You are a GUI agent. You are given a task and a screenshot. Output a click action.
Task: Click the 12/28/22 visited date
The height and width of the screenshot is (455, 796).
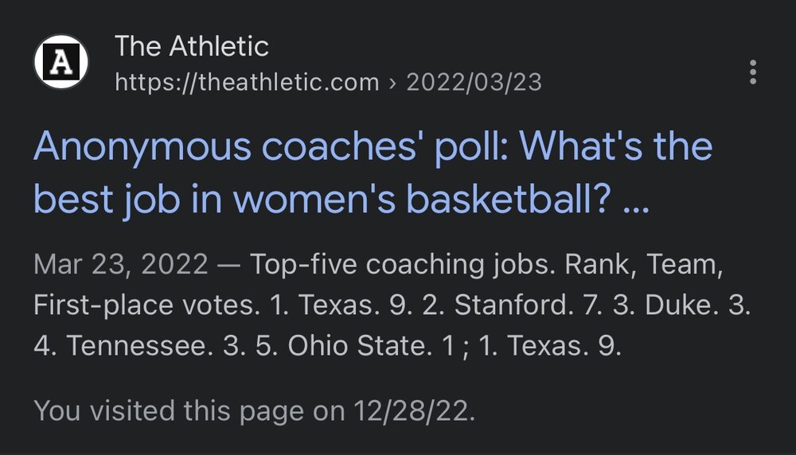pos(414,411)
